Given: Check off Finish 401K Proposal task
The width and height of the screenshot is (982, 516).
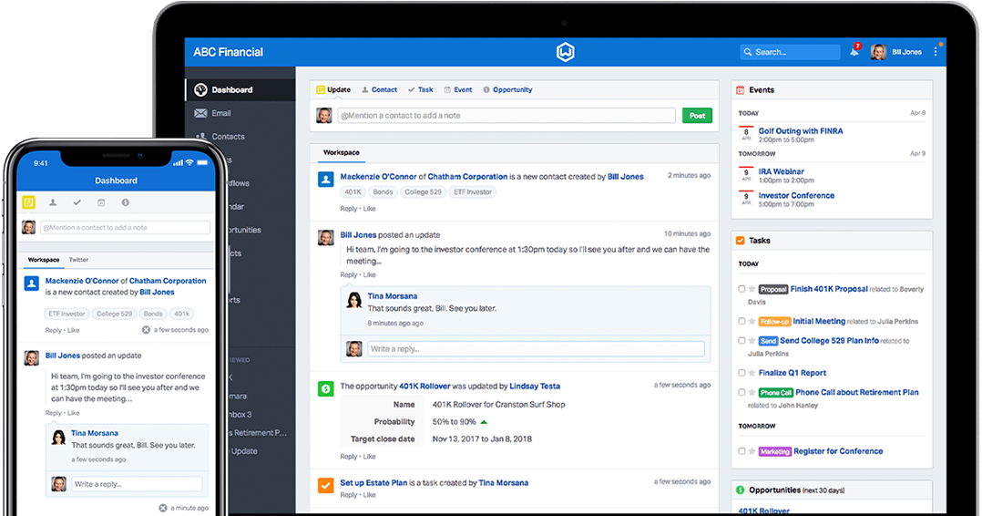Looking at the screenshot, I should pyautogui.click(x=742, y=289).
